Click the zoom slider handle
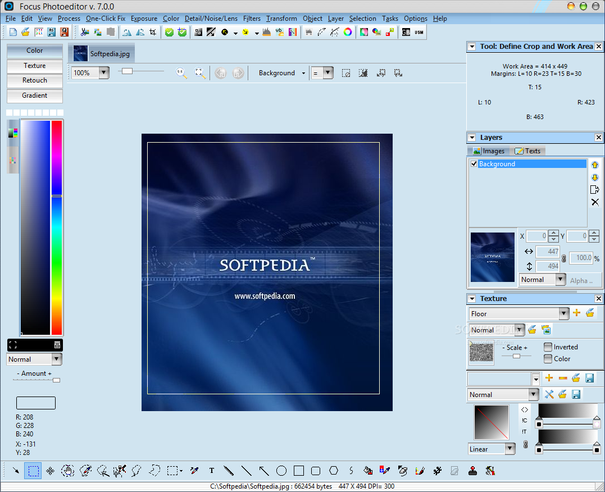Screen dimensions: 605x492 click(127, 71)
